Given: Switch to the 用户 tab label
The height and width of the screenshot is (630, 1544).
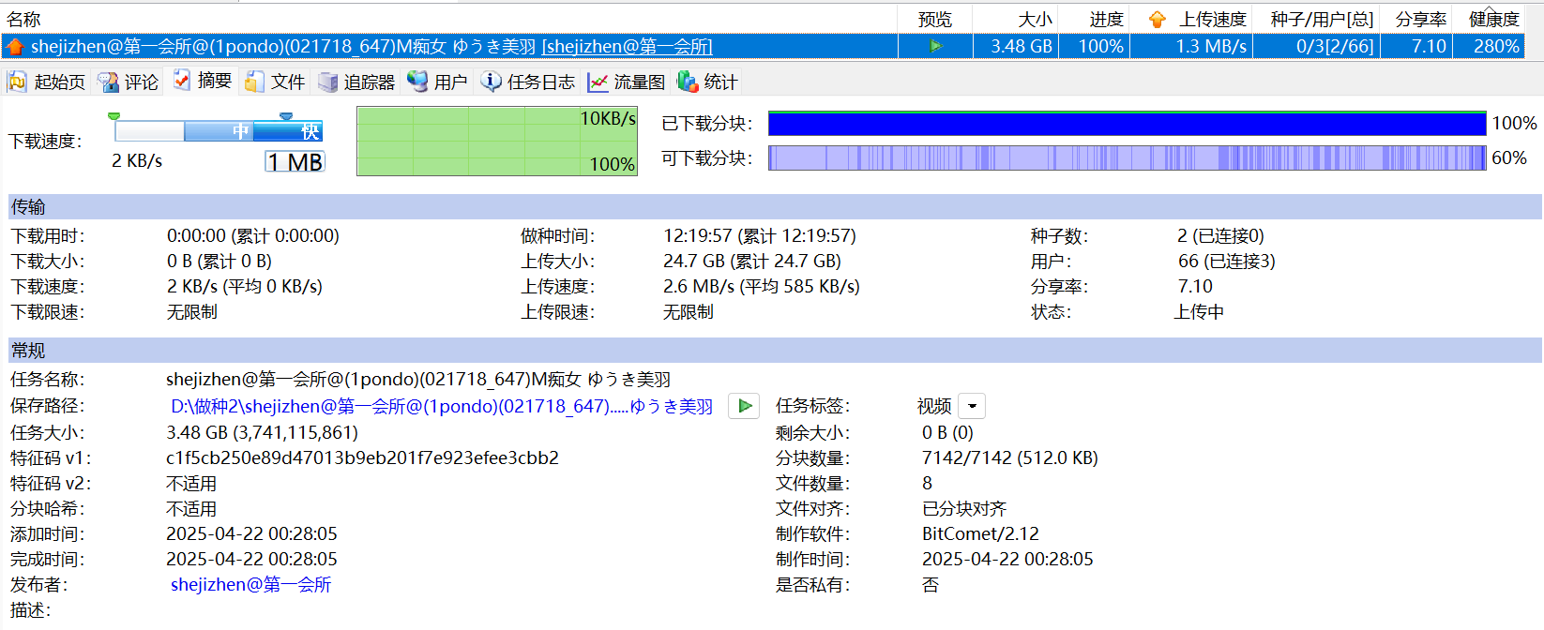Looking at the screenshot, I should 450,82.
